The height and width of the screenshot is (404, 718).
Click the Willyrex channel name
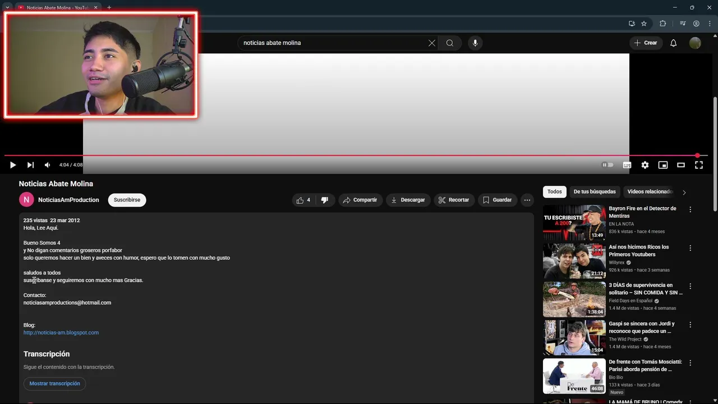616,263
